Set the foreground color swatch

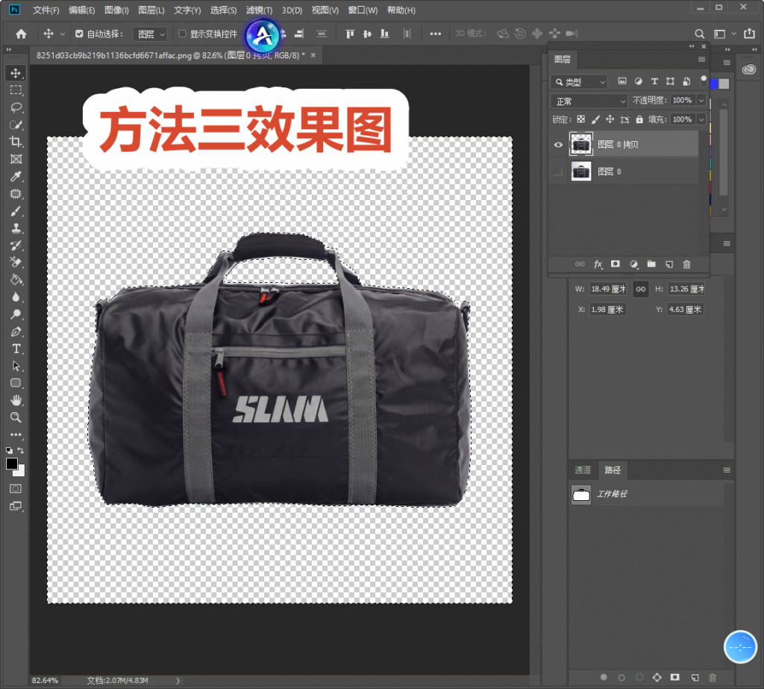tap(12, 464)
